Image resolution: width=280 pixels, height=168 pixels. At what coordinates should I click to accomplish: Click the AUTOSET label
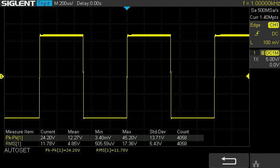tap(17, 150)
